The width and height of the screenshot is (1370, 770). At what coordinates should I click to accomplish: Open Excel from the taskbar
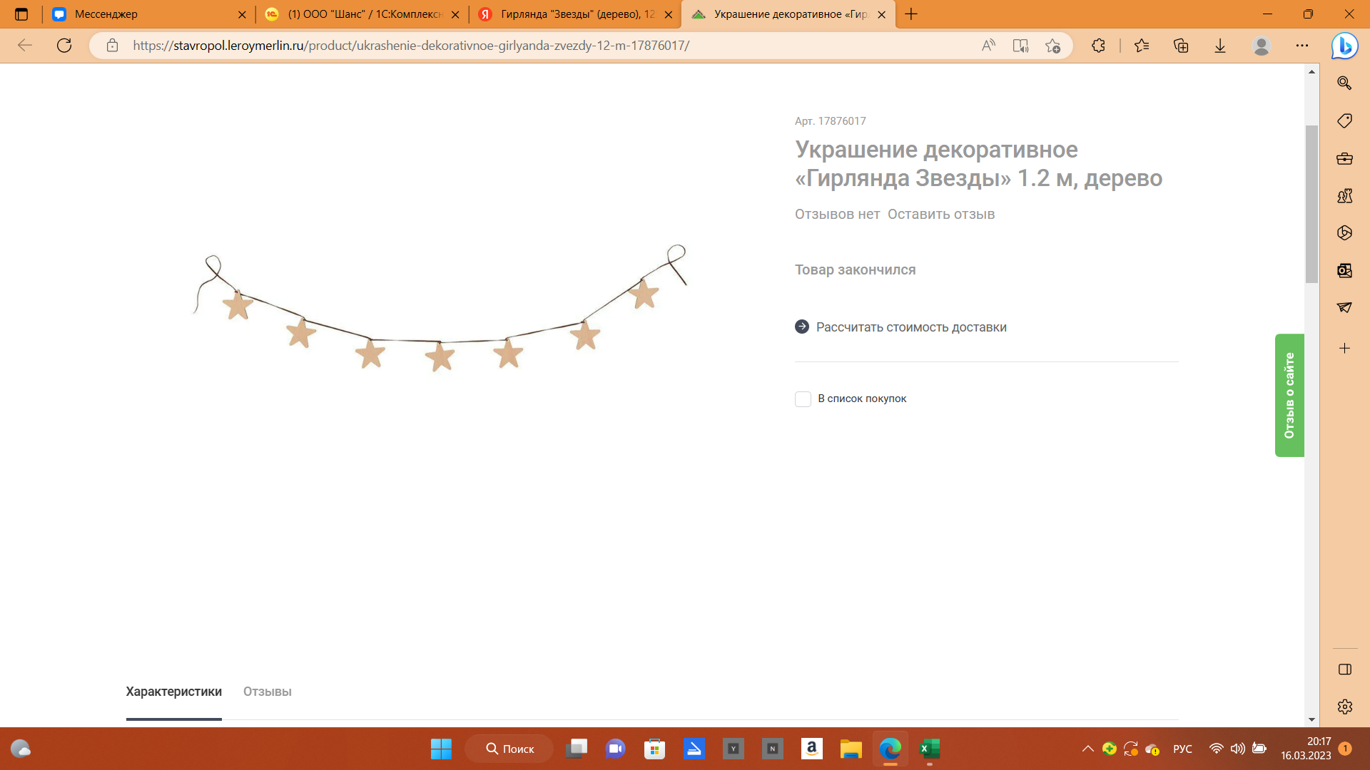pos(929,749)
